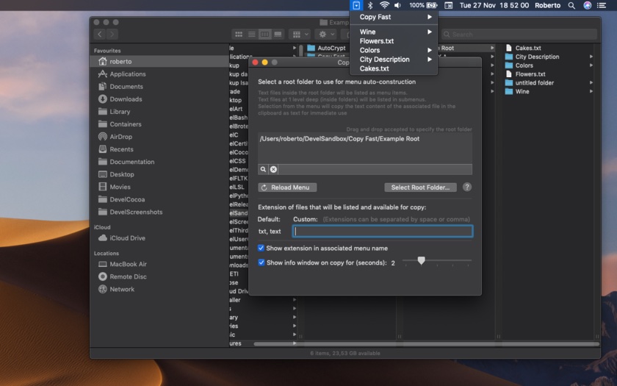Screen dimensions: 617x386
Task: Click the clear (x) icon below the root path
Action: tap(273, 169)
